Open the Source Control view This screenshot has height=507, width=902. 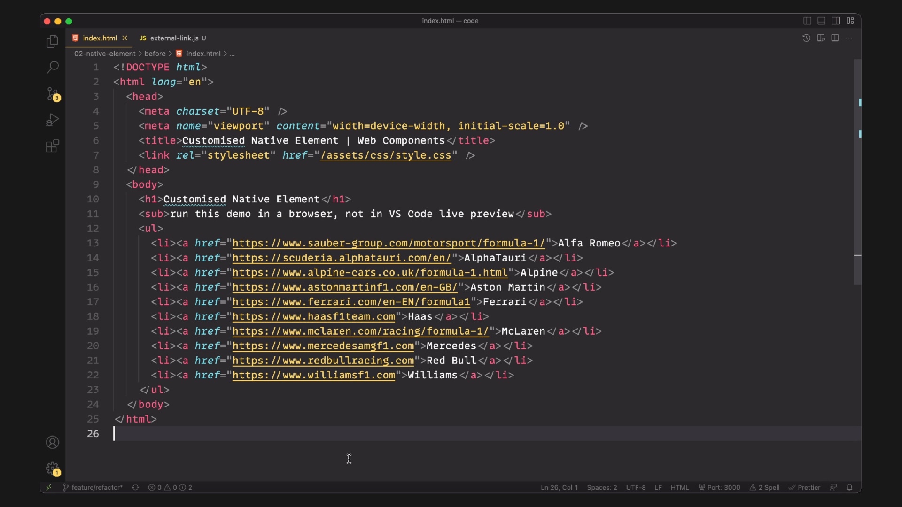click(52, 94)
